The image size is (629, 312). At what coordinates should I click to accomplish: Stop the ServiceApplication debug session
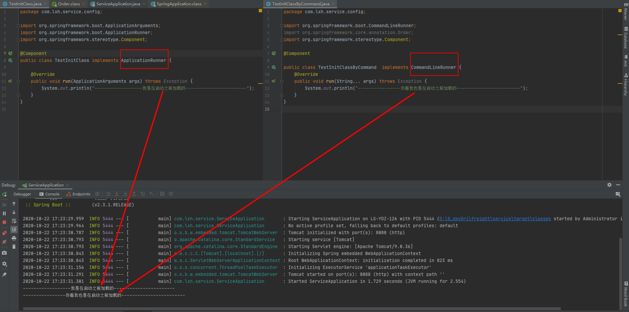click(x=4, y=222)
